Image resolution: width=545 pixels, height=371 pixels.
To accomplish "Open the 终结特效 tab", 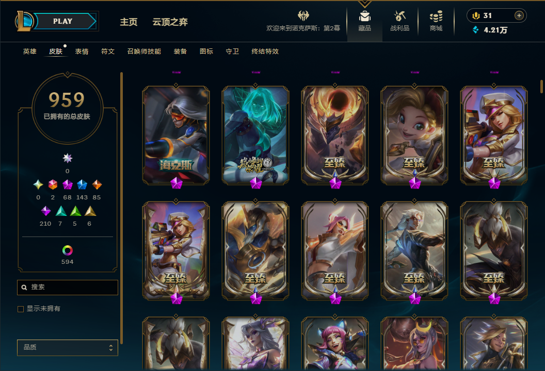I will [x=265, y=52].
